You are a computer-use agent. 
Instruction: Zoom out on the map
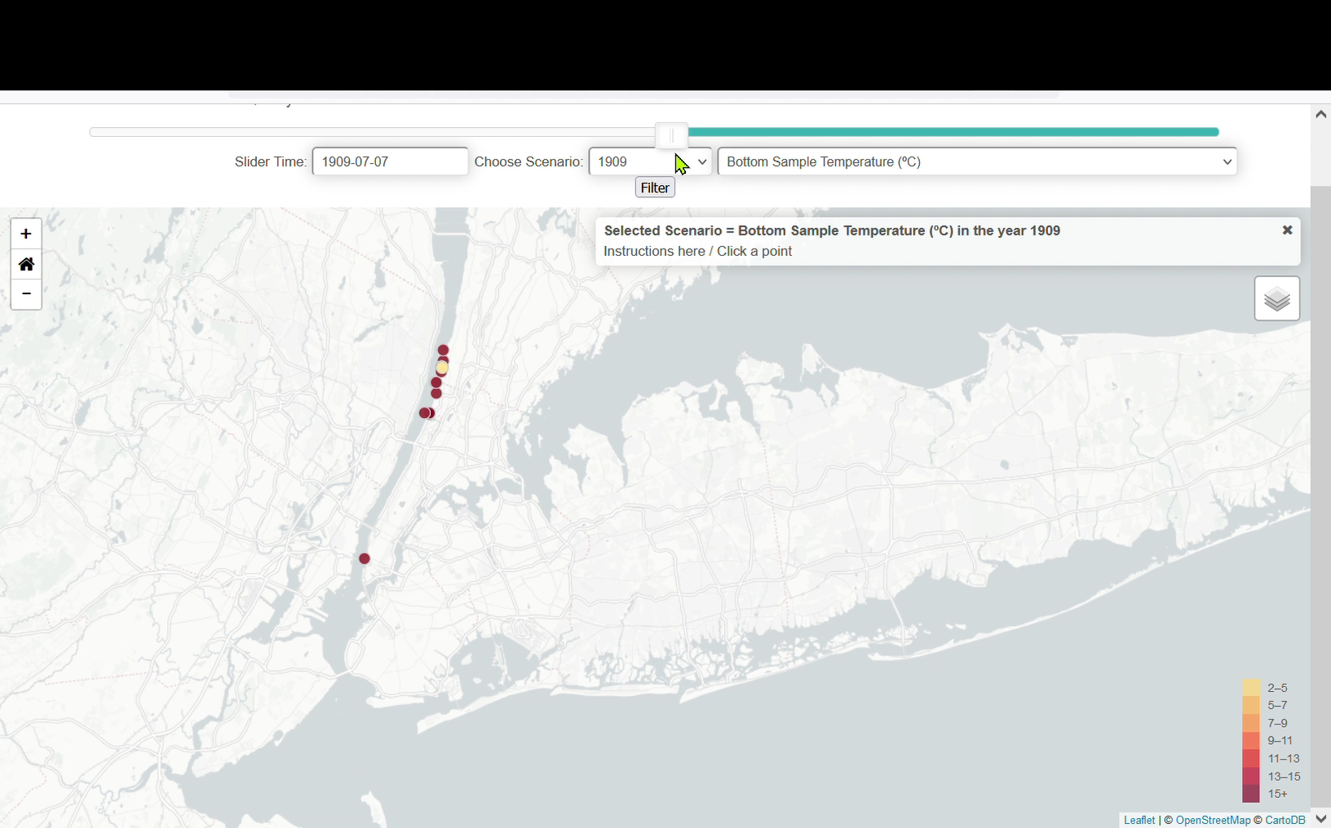[x=26, y=293]
